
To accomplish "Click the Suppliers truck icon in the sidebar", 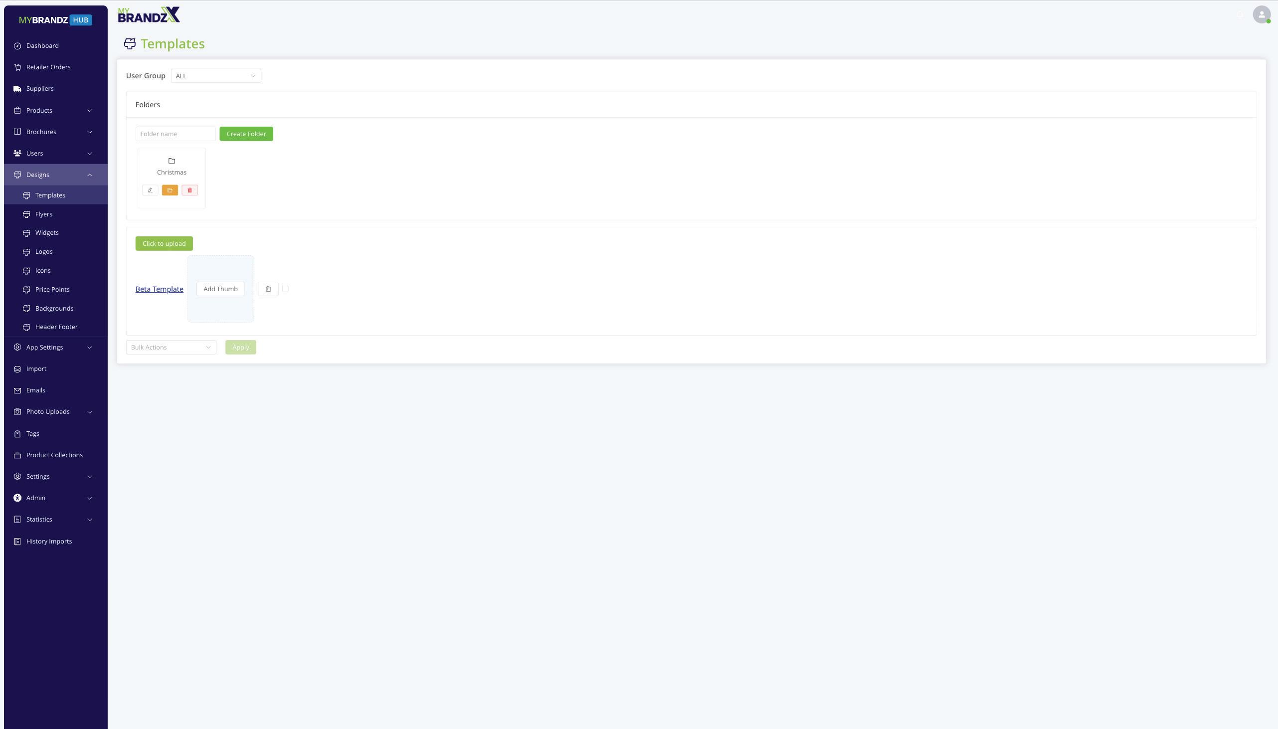I will [x=17, y=89].
